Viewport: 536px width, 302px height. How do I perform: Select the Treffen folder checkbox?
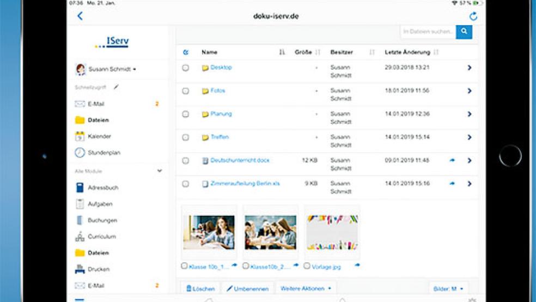pos(185,137)
